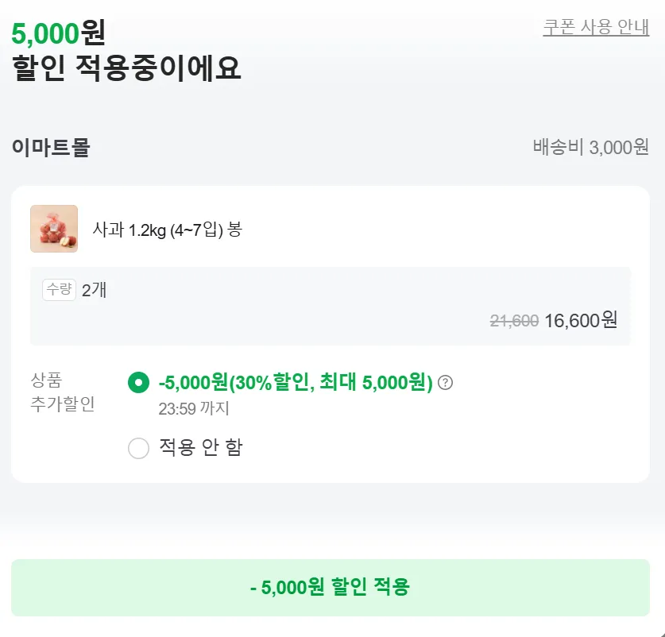This screenshot has height=637, width=665.
Task: Click the 상품 추가할인 section label
Action: [x=62, y=392]
